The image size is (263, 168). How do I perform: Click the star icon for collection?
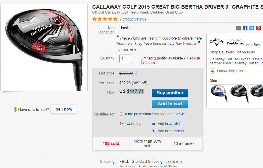pos(154,131)
